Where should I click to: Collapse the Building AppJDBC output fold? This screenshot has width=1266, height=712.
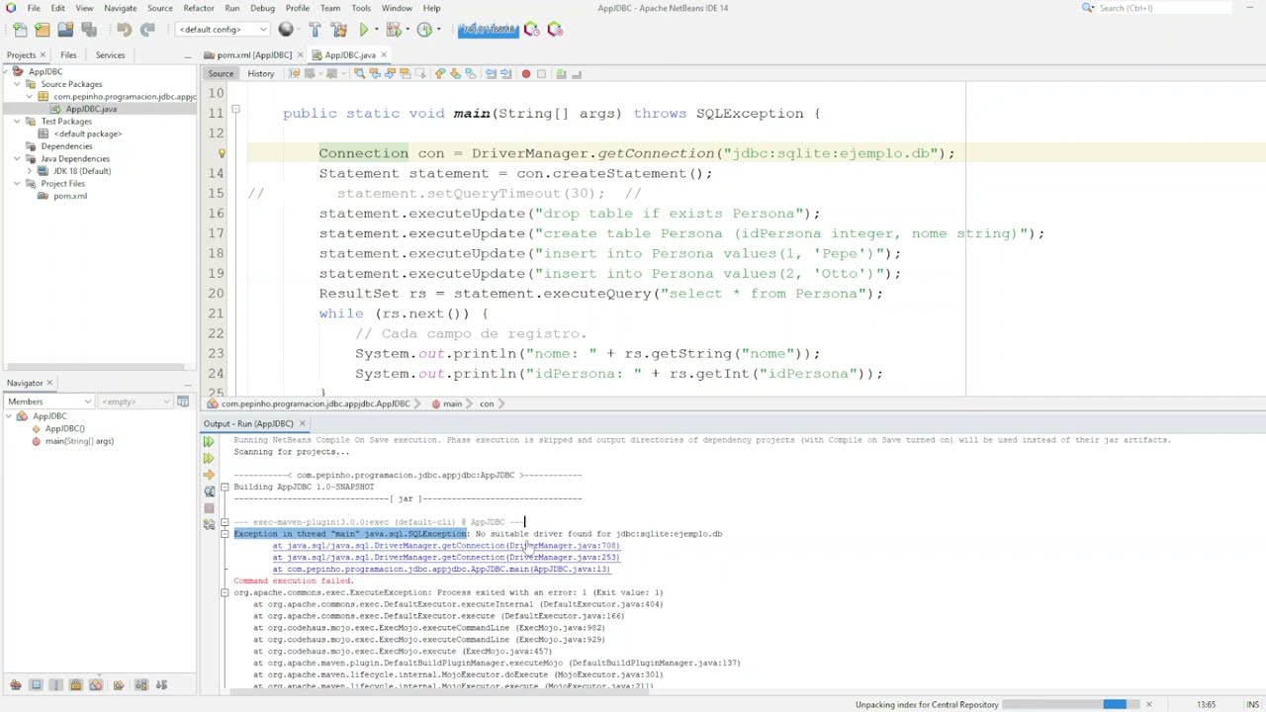(225, 487)
